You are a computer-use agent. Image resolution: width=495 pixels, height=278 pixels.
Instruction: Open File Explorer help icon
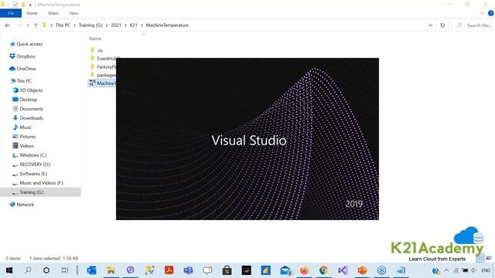pyautogui.click(x=490, y=13)
